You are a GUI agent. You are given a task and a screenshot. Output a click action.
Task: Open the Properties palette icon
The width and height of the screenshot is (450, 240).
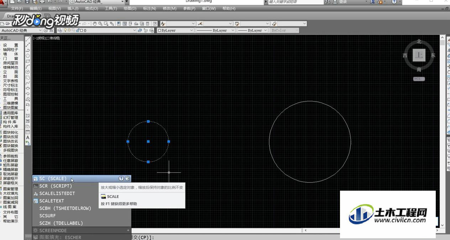point(119,24)
